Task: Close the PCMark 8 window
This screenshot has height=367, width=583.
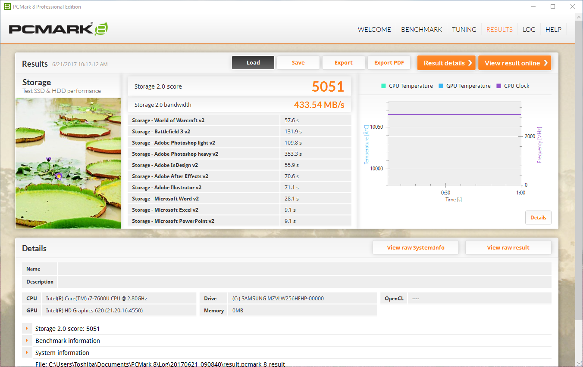Action: pos(573,6)
